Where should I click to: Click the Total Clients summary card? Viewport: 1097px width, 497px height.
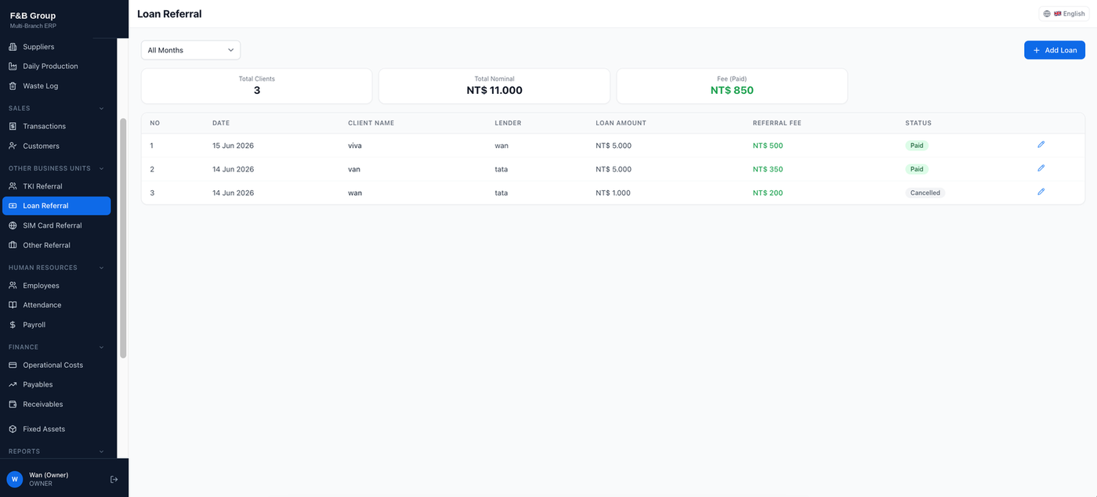[256, 86]
